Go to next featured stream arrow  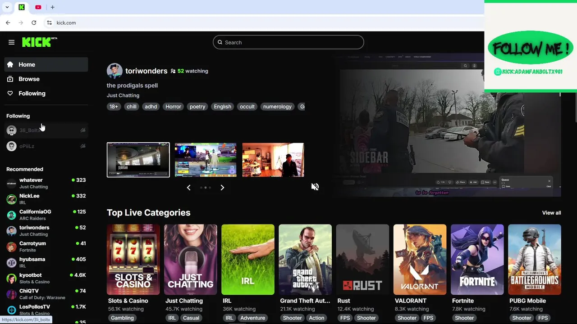(x=222, y=187)
